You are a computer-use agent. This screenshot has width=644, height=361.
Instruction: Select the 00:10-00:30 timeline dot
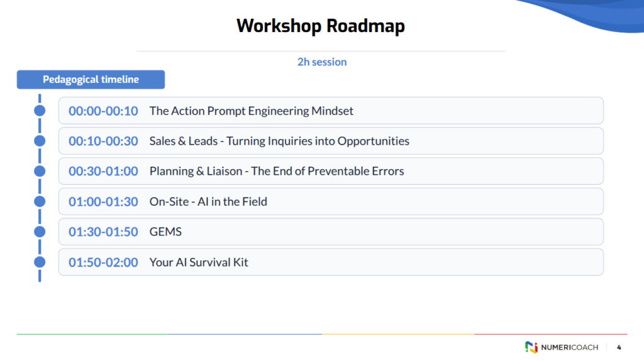click(40, 141)
